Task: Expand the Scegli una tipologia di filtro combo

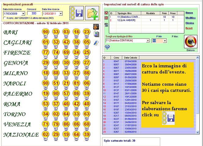Action: click(148, 41)
